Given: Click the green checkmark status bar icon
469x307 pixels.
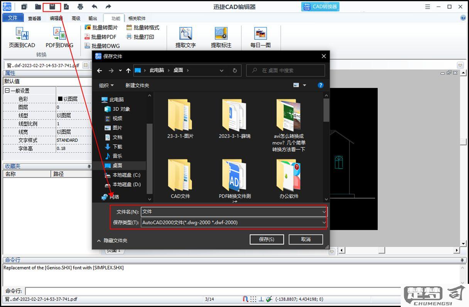Looking at the screenshot, I should point(269,299).
